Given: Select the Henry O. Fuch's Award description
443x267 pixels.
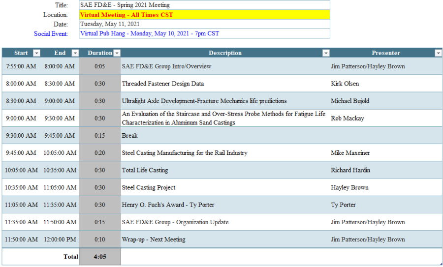Looking at the screenshot, I should tap(168, 205).
